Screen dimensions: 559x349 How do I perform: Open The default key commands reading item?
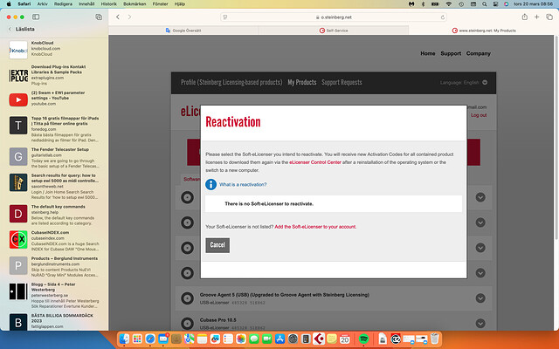54,215
